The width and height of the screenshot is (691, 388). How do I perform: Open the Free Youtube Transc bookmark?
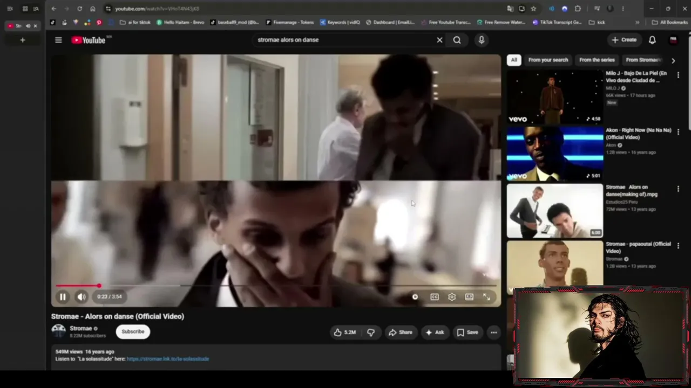446,23
